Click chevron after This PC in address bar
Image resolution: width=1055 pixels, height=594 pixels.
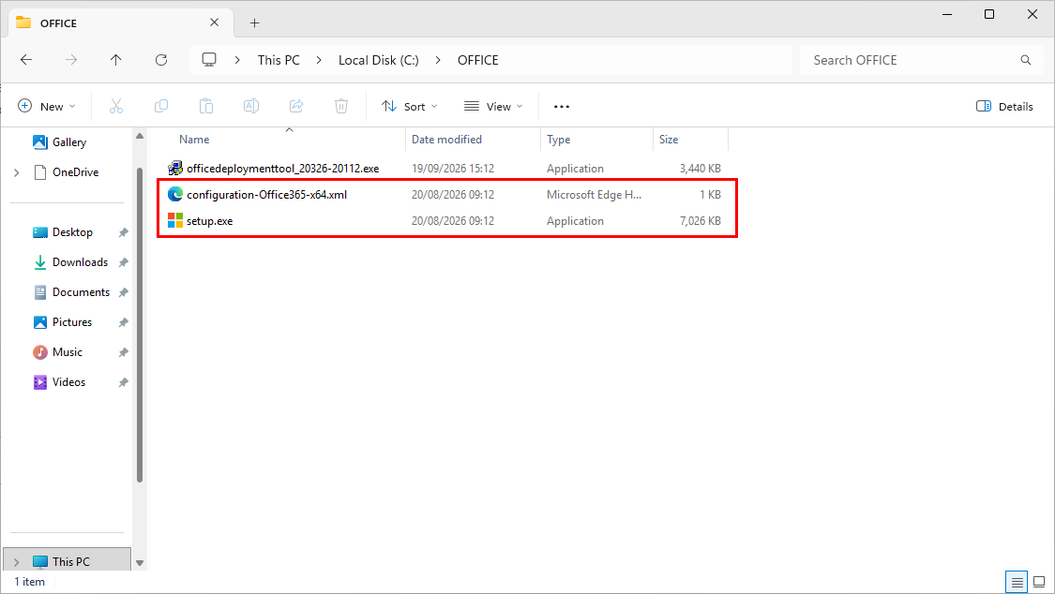319,60
